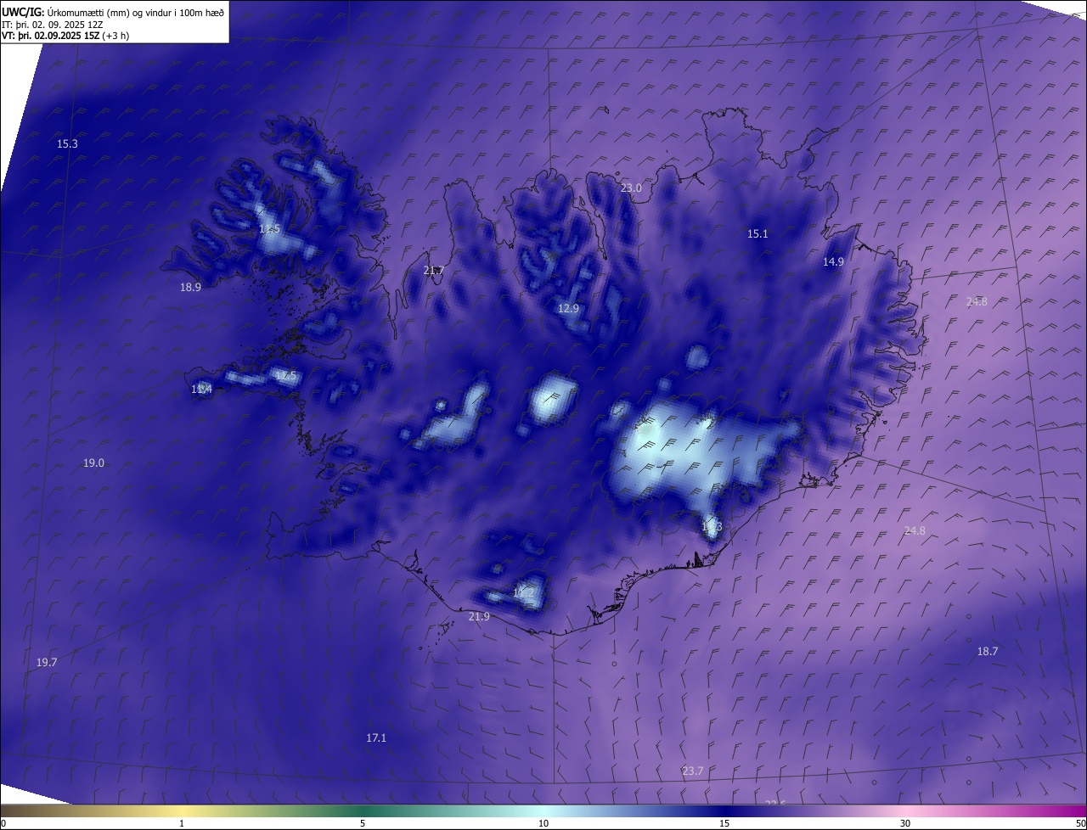Viewport: 1087px width, 830px height.
Task: Click the color scale tick labeled 10
Action: click(543, 823)
